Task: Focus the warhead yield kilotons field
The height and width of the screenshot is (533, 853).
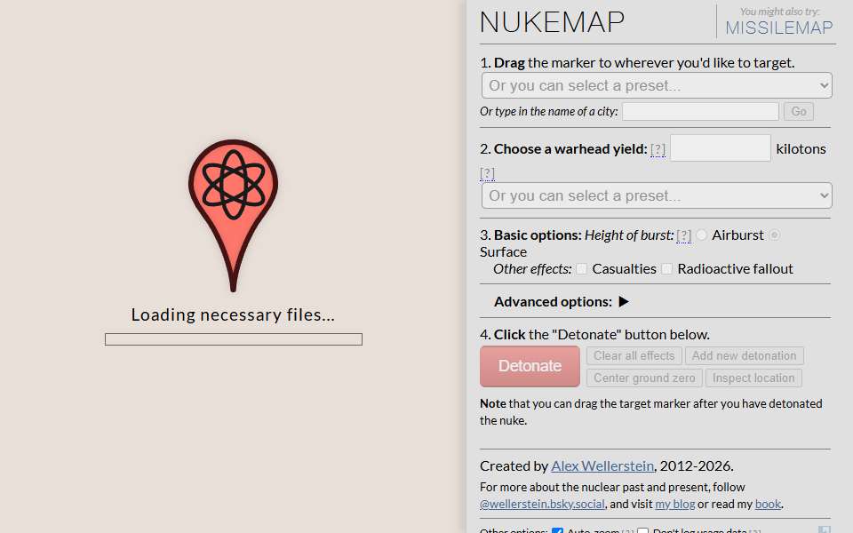Action: pyautogui.click(x=721, y=148)
